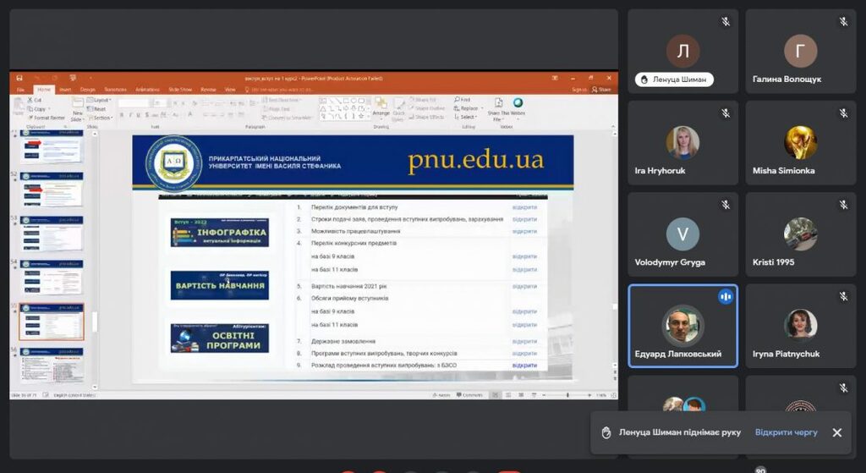Image resolution: width=866 pixels, height=473 pixels.
Task: Click 'Відкрити чергу' link in notification
Action: [786, 432]
